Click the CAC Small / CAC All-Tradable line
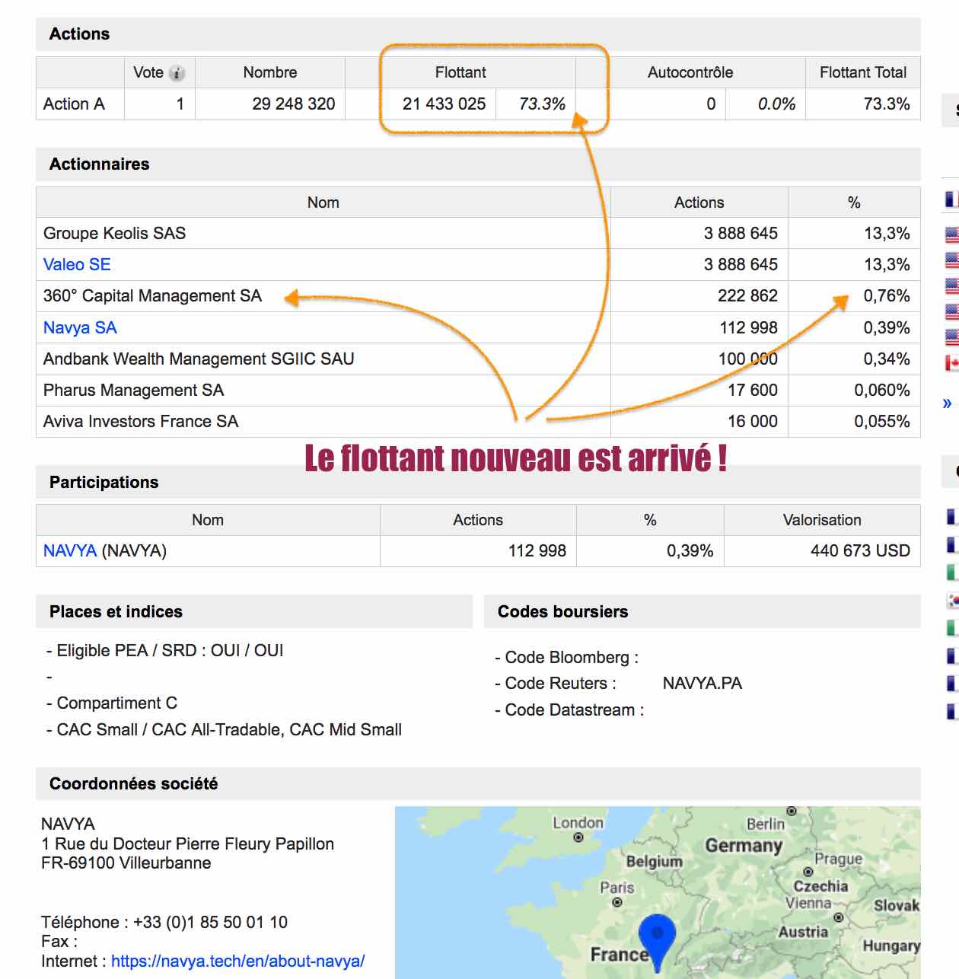The width and height of the screenshot is (959, 979). (224, 730)
